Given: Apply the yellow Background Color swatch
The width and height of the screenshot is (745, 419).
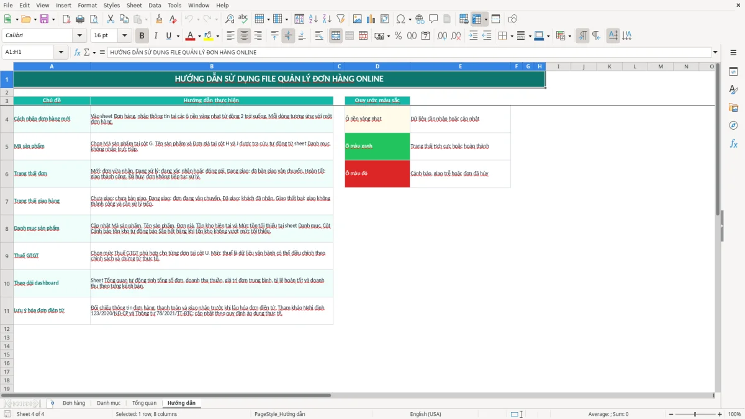Looking at the screenshot, I should tap(209, 36).
